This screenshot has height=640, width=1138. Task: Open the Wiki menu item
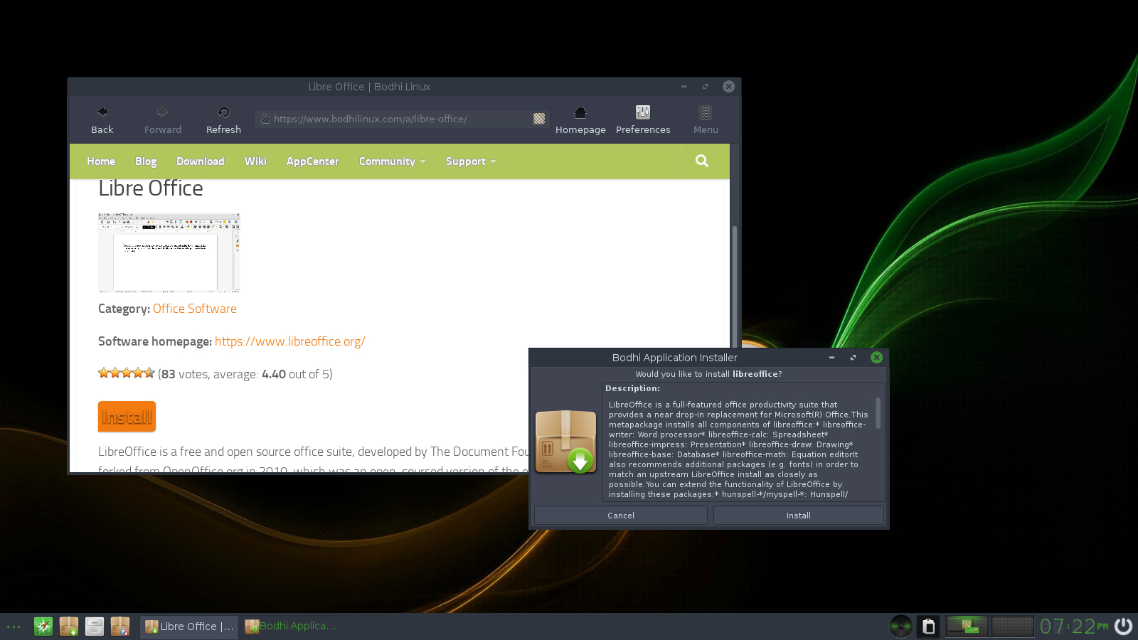point(255,161)
